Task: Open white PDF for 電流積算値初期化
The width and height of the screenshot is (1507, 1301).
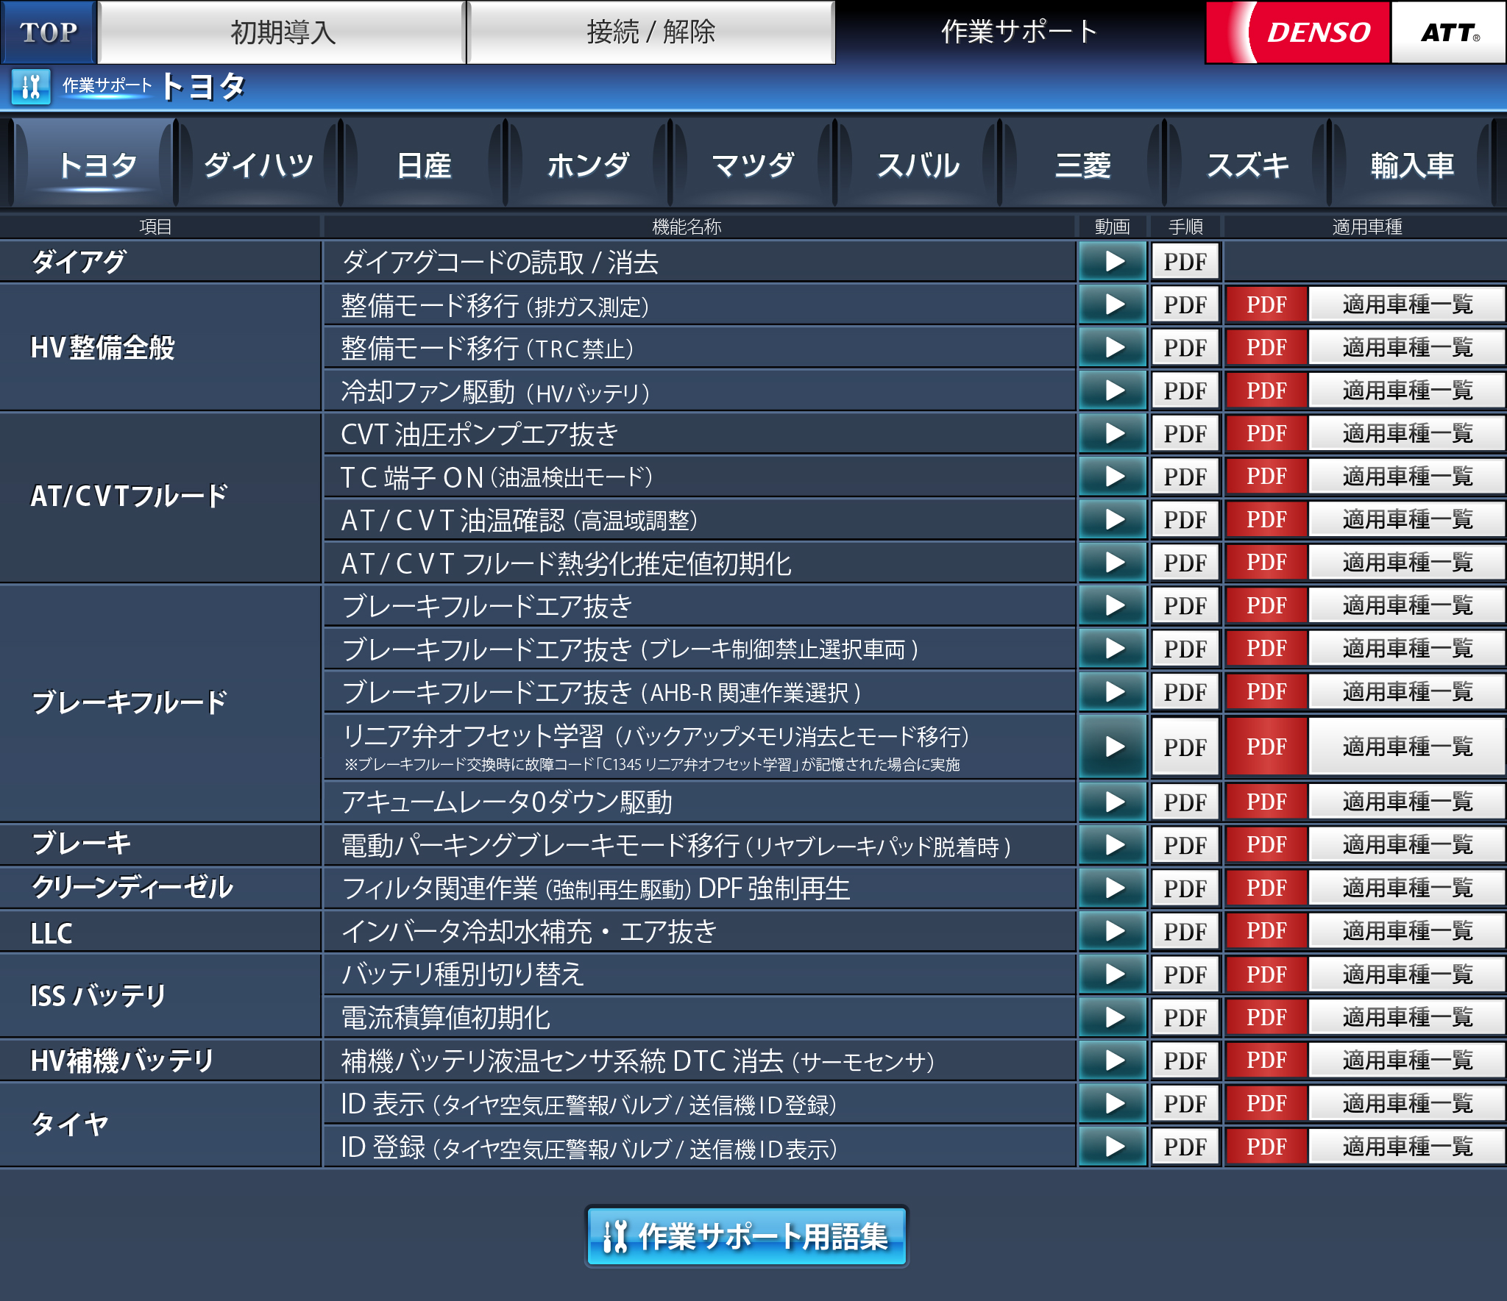Action: click(1185, 1018)
